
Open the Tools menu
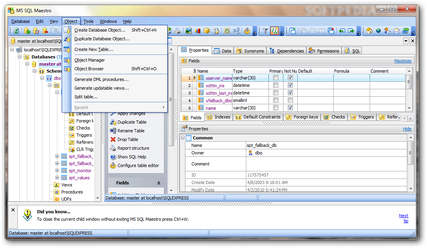(x=89, y=21)
